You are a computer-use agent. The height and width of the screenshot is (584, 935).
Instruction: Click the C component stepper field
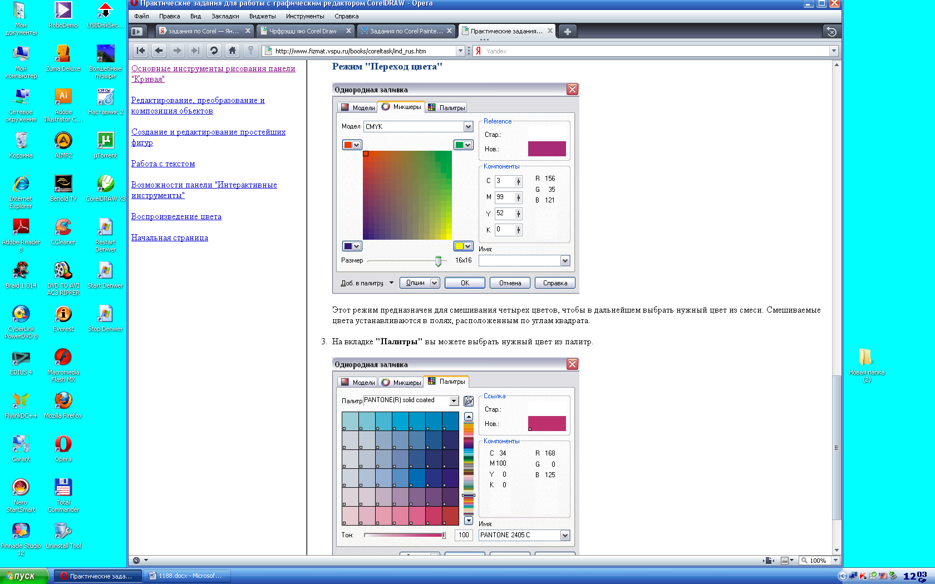coord(508,181)
